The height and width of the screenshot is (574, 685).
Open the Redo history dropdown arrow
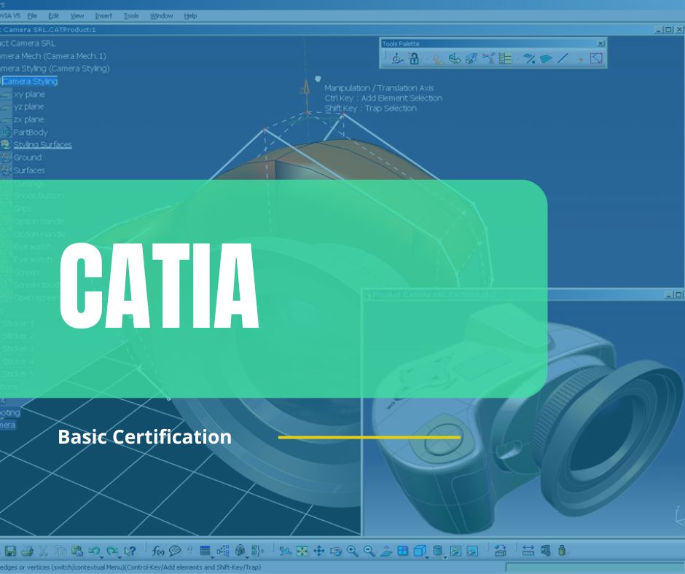(x=120, y=557)
